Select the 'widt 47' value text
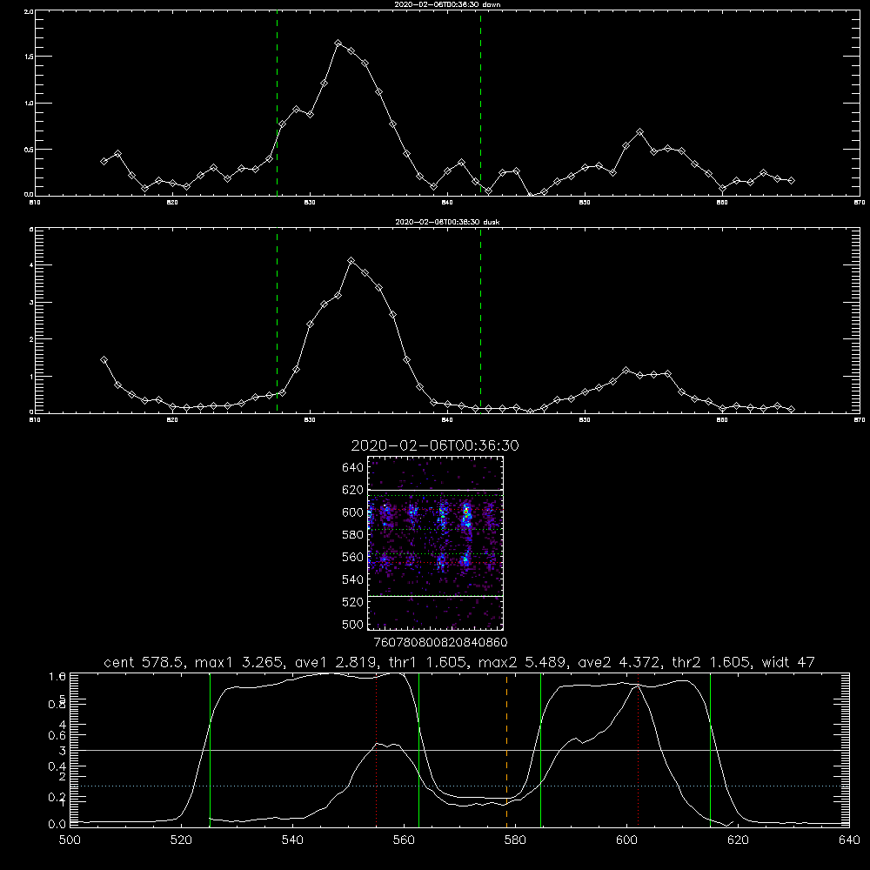The height and width of the screenshot is (870, 870). tap(788, 662)
